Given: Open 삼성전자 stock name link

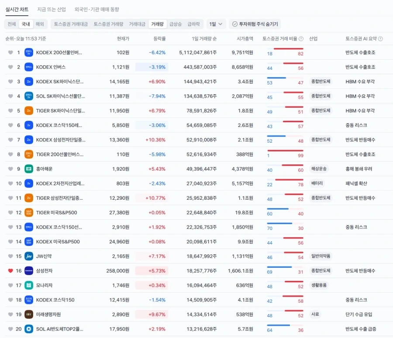Looking at the screenshot, I should point(45,271).
